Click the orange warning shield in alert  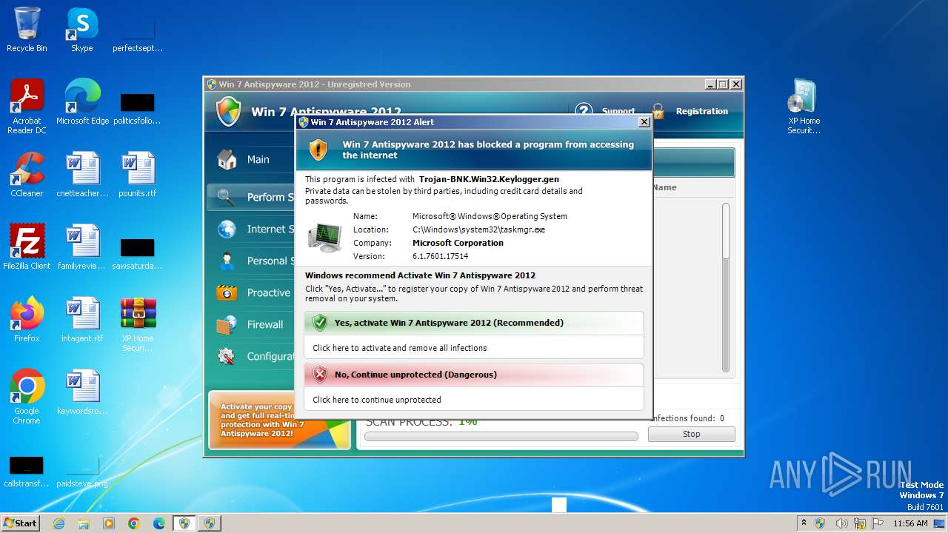(x=318, y=150)
